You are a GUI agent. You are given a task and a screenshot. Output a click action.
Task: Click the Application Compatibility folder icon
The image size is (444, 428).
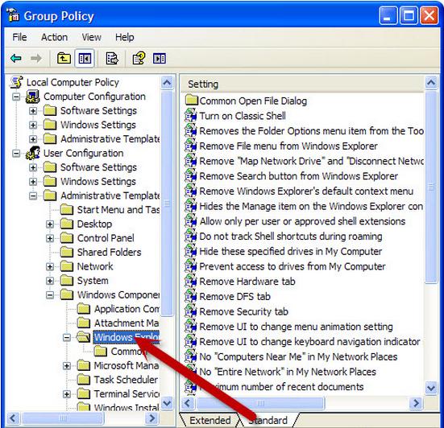[x=84, y=308]
